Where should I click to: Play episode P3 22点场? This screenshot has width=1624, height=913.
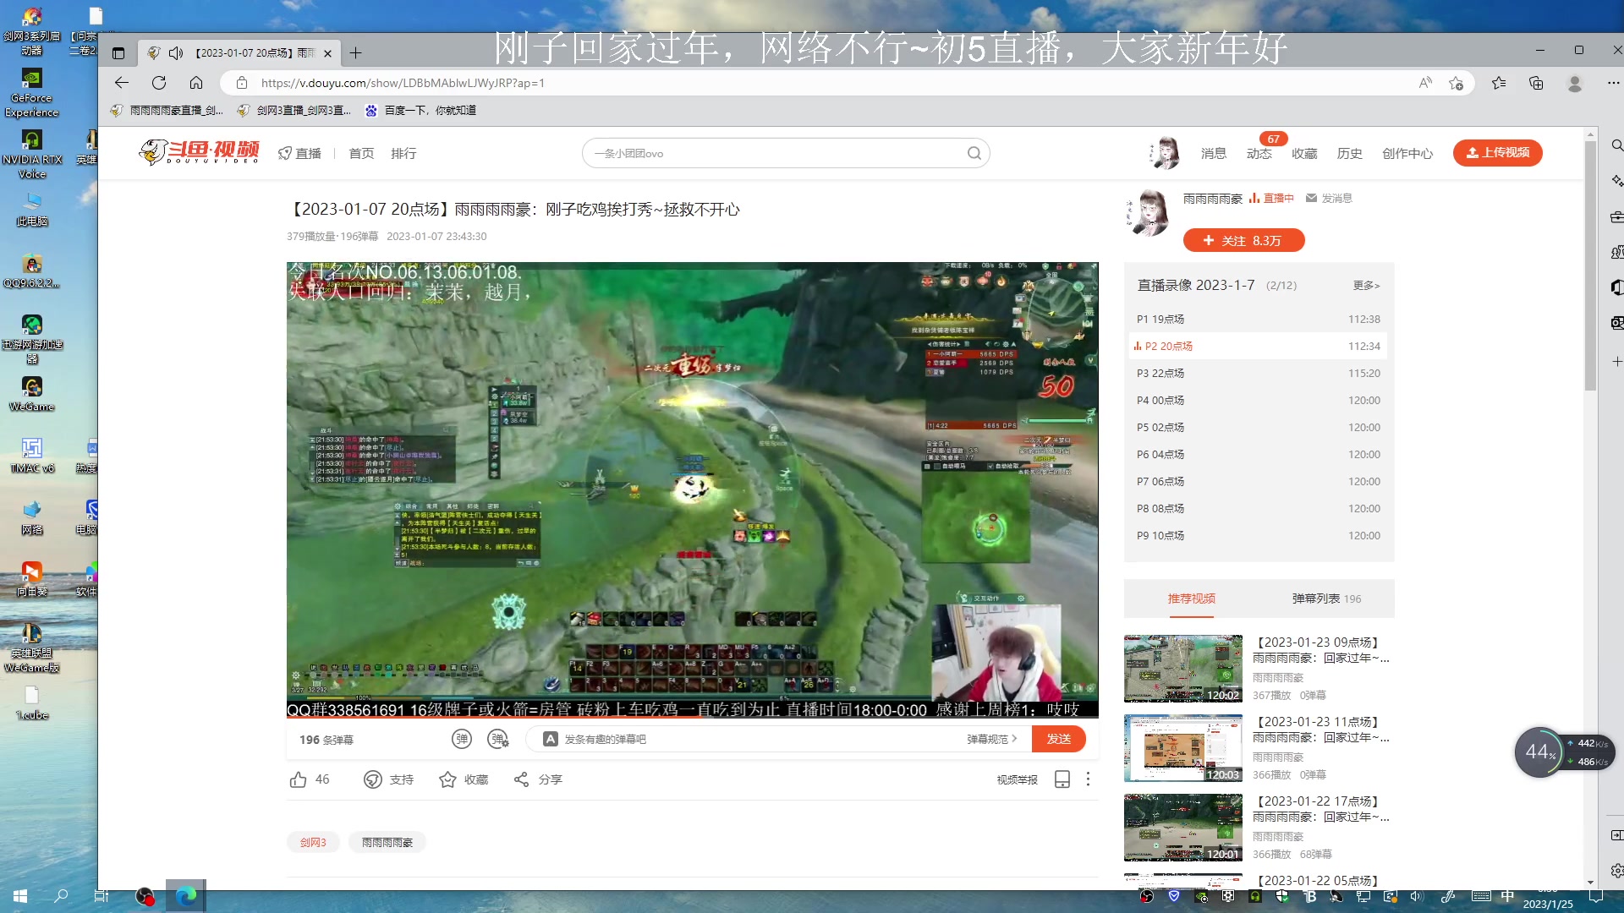tap(1259, 374)
